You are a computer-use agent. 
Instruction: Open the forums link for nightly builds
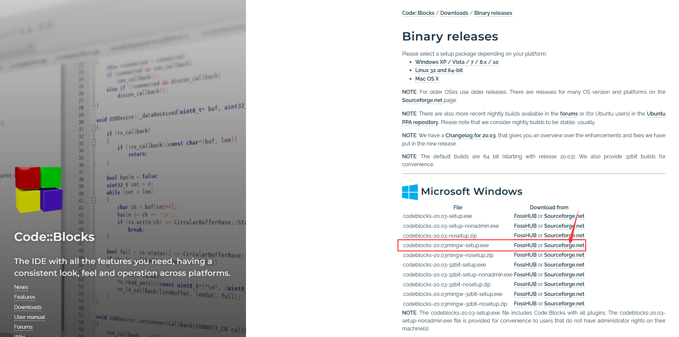569,114
